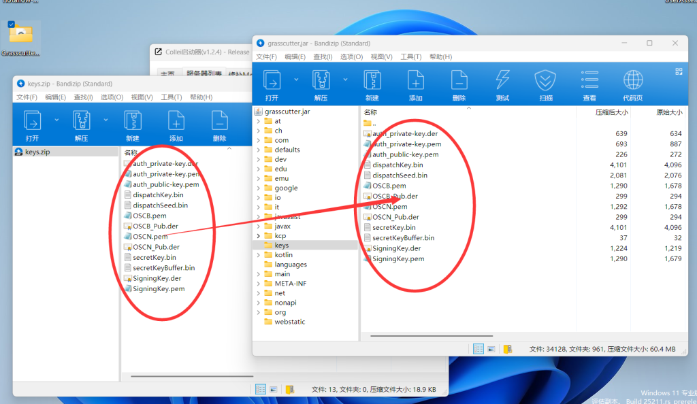Launch the 扫描 (Scan) tool

click(545, 85)
